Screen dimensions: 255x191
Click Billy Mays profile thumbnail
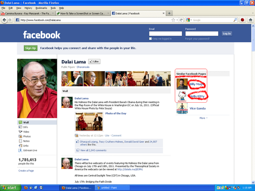click(x=182, y=84)
